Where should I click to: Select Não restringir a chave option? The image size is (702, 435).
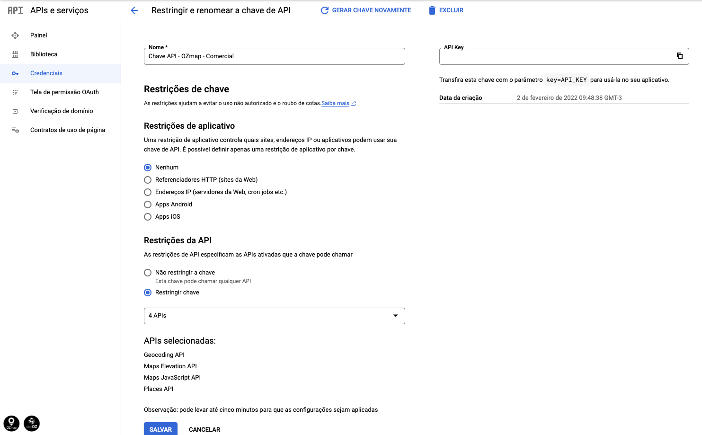tap(148, 273)
